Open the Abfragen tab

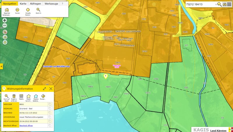click(35, 3)
